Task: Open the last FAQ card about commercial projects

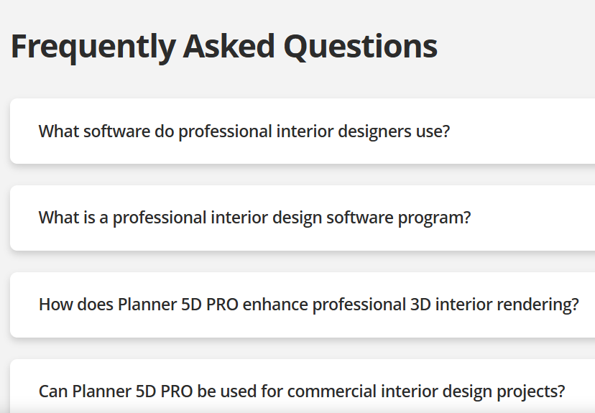Action: (302, 391)
